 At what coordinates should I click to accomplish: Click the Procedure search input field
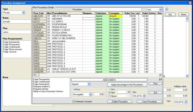point(116,10)
